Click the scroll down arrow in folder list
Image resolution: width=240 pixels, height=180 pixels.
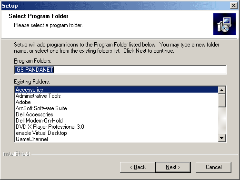222,138
